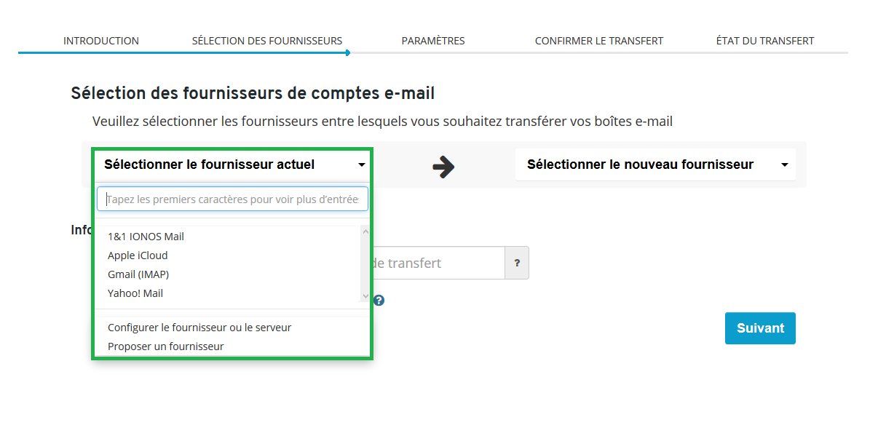Click the blue question mark help icon
The image size is (878, 428).
[379, 300]
